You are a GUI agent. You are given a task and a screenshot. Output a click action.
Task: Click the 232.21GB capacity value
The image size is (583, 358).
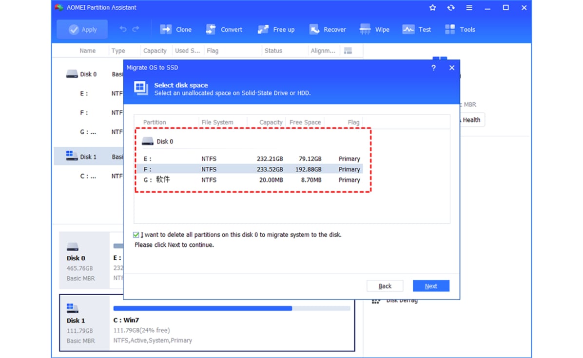pyautogui.click(x=270, y=159)
